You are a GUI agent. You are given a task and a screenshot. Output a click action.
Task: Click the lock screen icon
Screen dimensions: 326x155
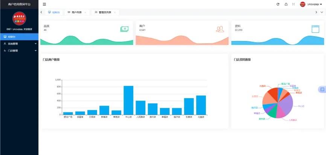[x=286, y=4]
